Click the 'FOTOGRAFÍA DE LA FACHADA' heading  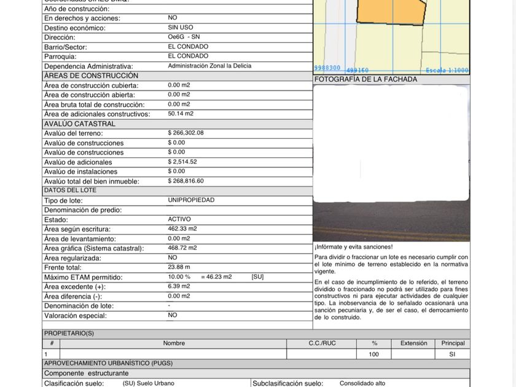point(365,79)
